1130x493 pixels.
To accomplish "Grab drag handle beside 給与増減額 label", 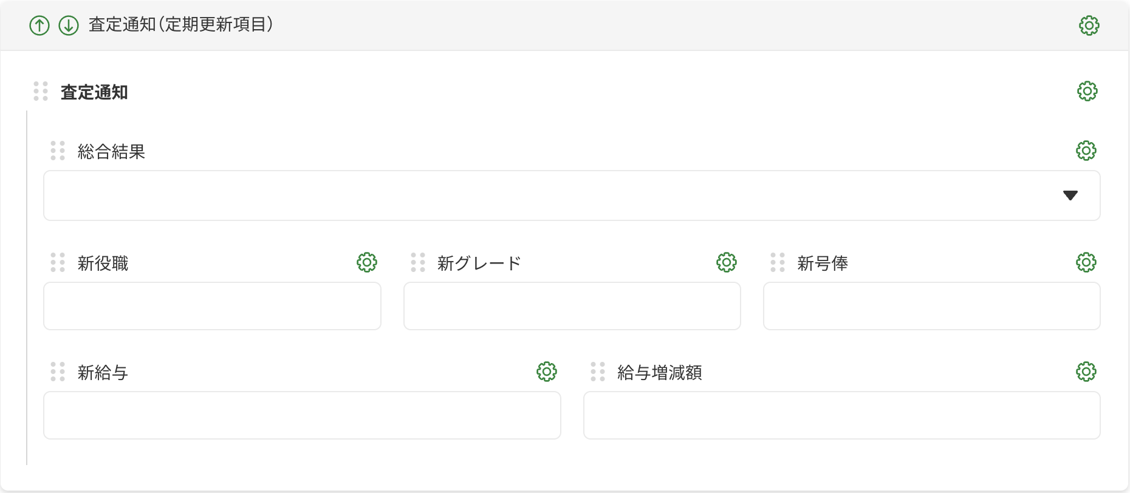I will tap(597, 372).
